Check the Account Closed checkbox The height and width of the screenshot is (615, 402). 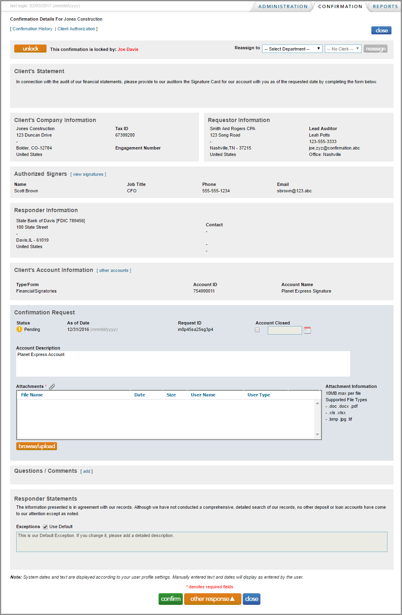pyautogui.click(x=257, y=330)
